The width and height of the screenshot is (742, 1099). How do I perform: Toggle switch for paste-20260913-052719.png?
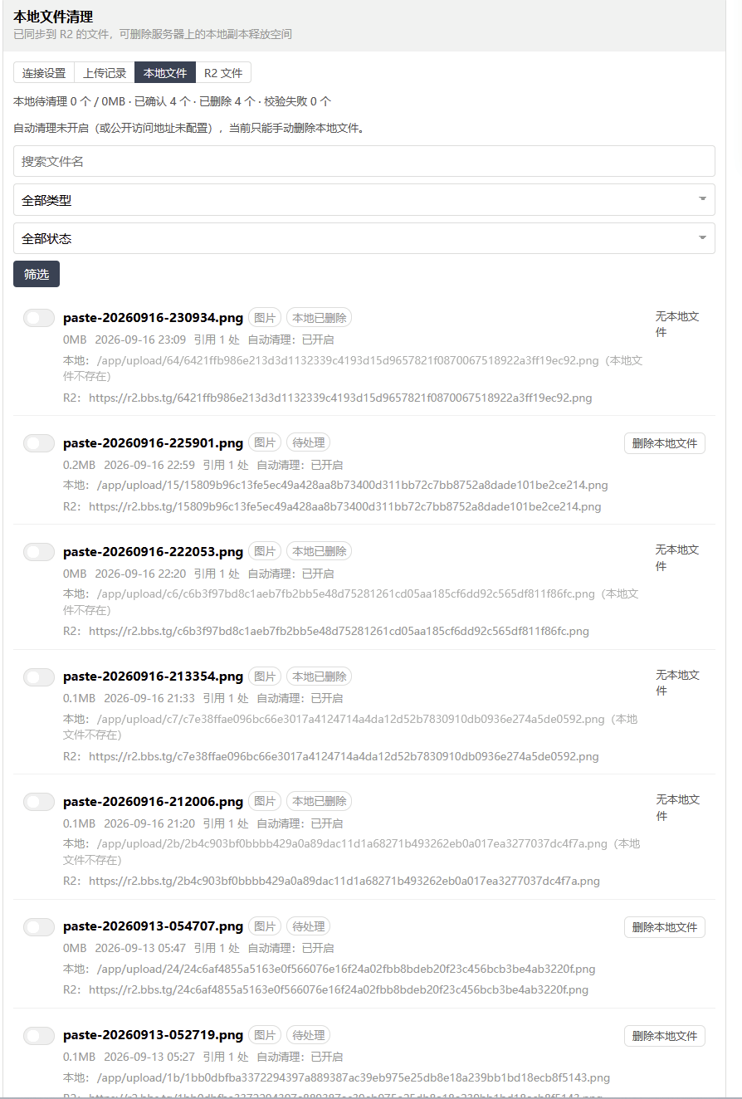[x=39, y=1036]
